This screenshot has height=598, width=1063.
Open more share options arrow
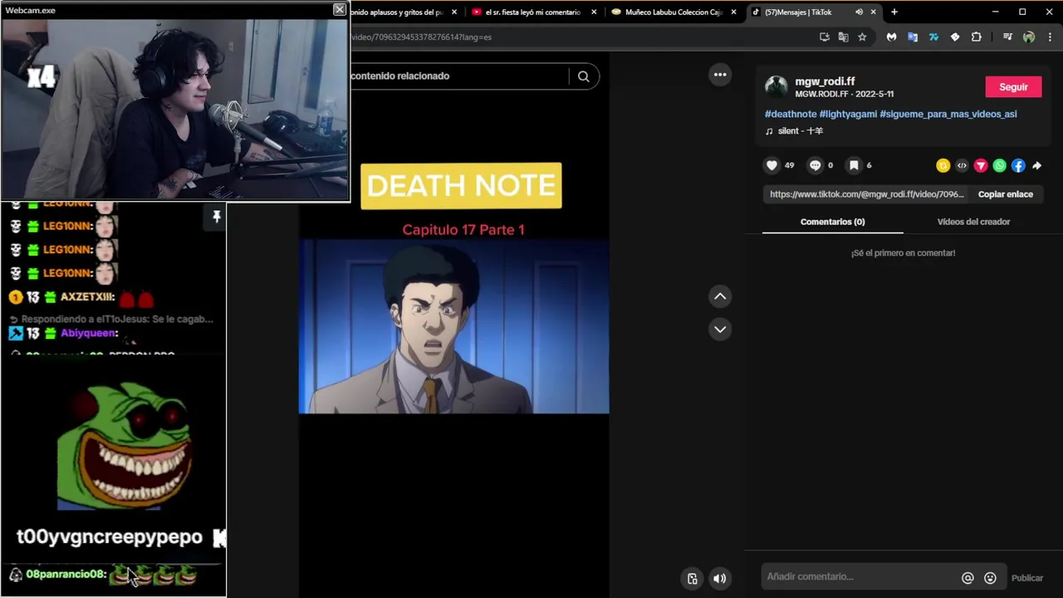1036,165
